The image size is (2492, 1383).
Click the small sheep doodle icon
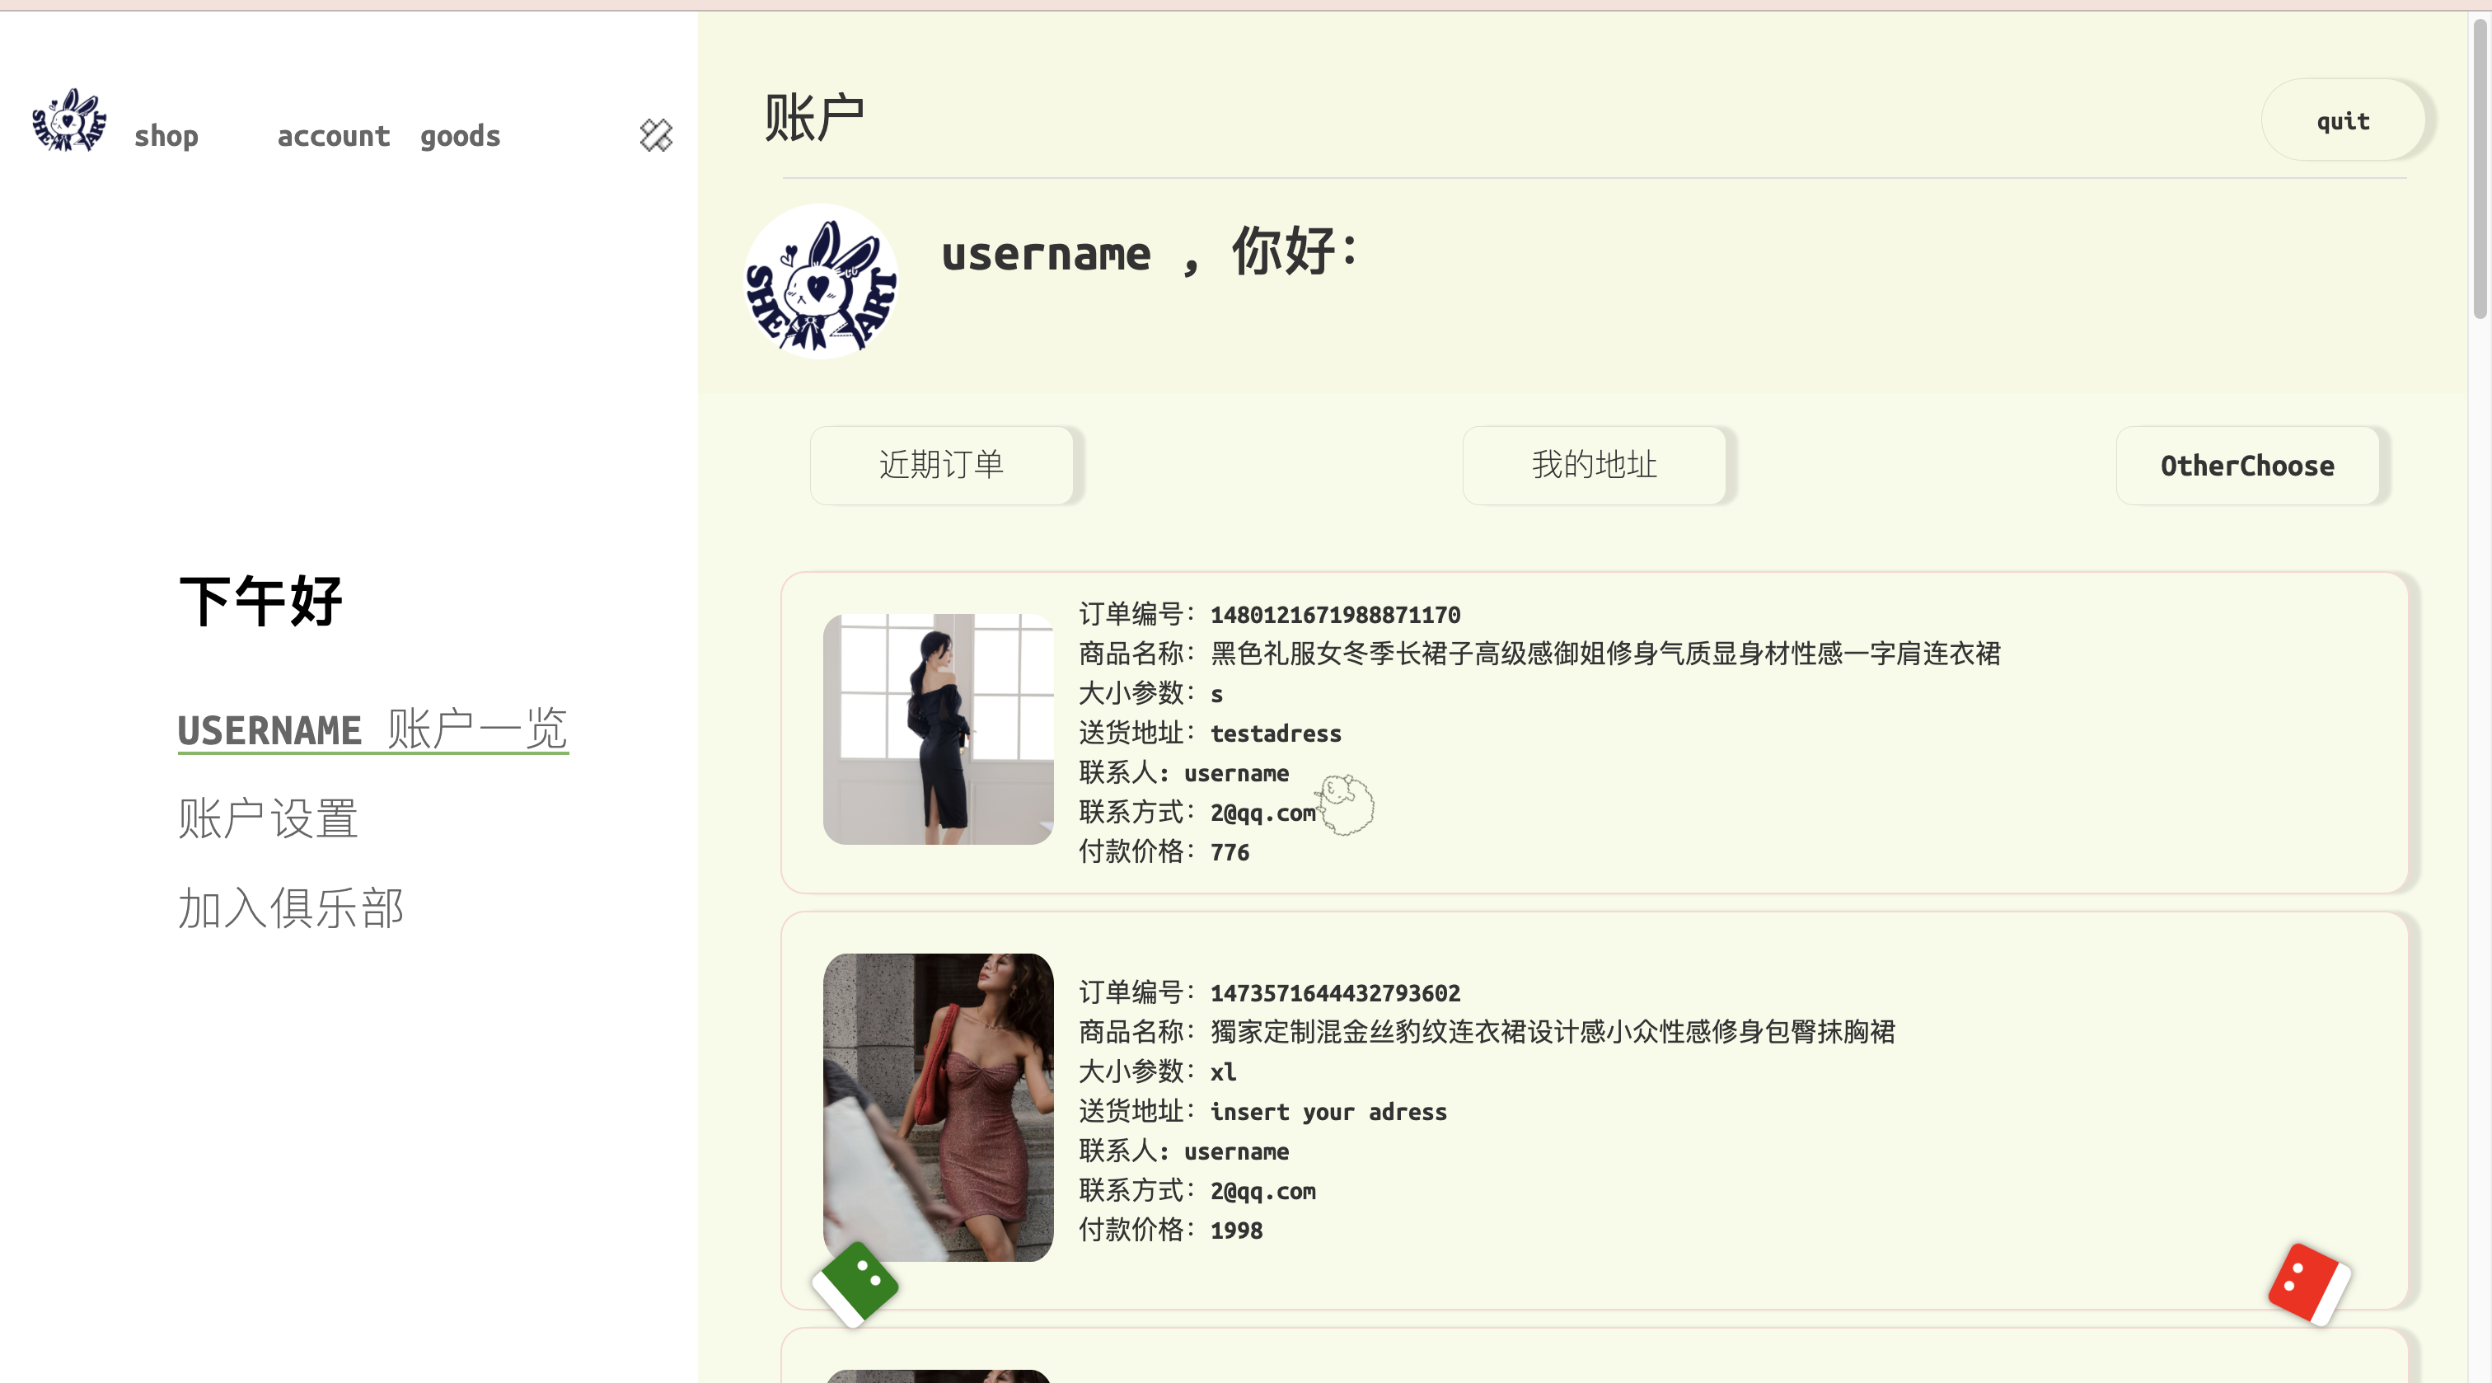tap(1346, 804)
